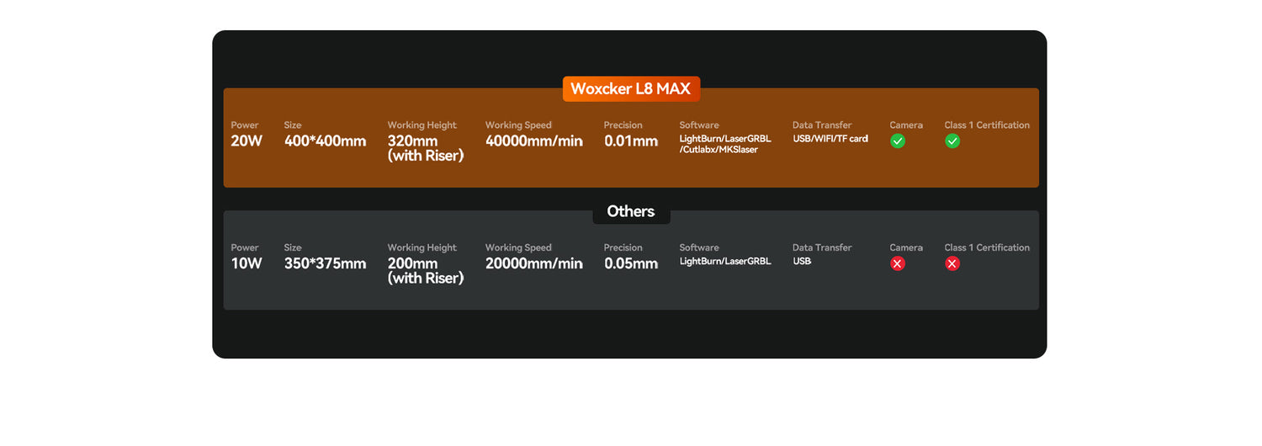Click the LightBurn/LaserGRBL software text in Others
Viewport: 1262px width, 446px height.
click(x=724, y=261)
